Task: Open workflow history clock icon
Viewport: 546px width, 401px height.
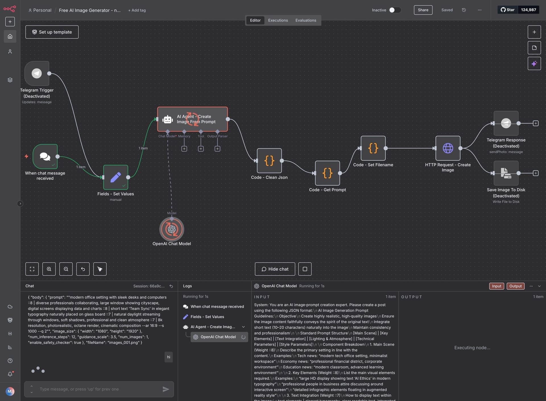Action: pyautogui.click(x=464, y=10)
